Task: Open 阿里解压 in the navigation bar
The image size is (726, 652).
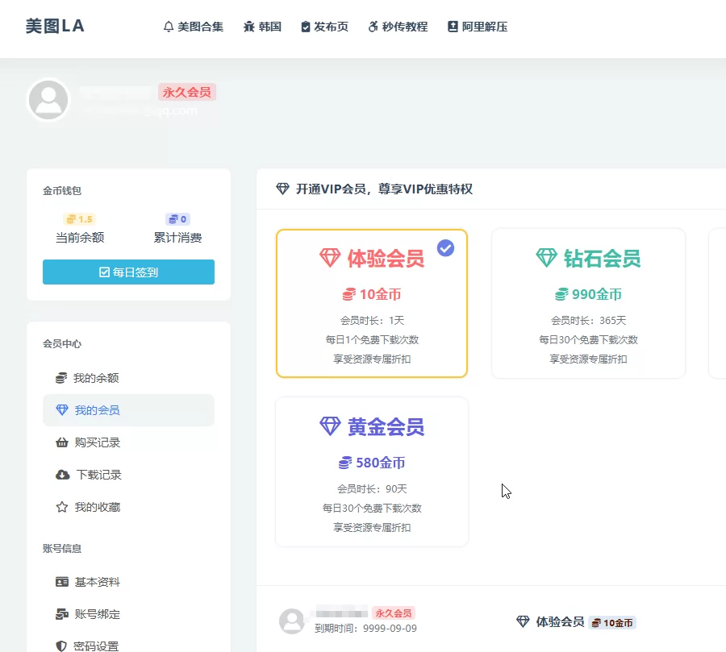Action: tap(478, 27)
